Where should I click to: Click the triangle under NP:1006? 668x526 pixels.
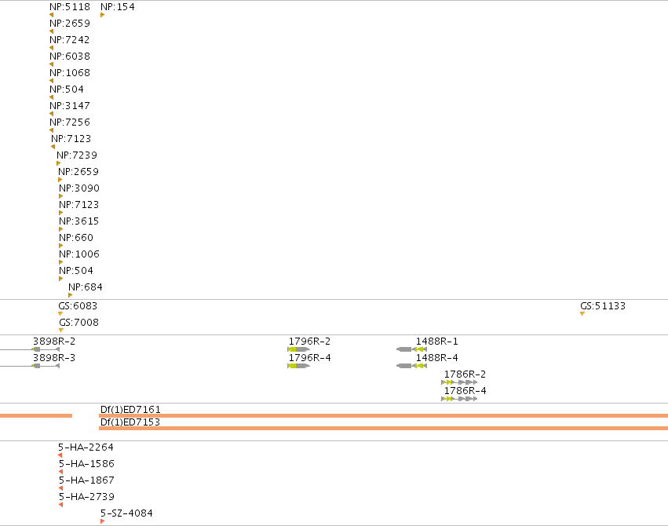coord(61,262)
